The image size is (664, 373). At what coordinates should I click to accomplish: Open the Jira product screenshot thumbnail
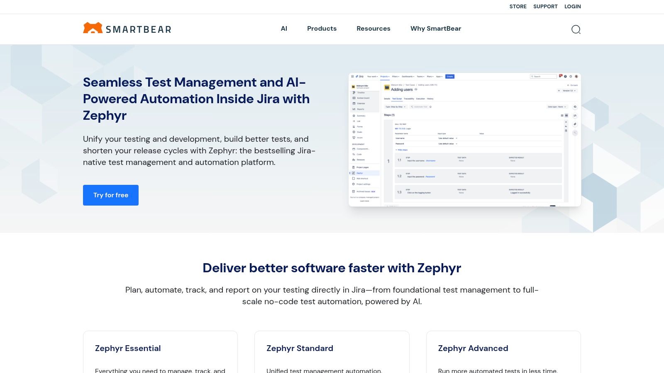click(465, 140)
